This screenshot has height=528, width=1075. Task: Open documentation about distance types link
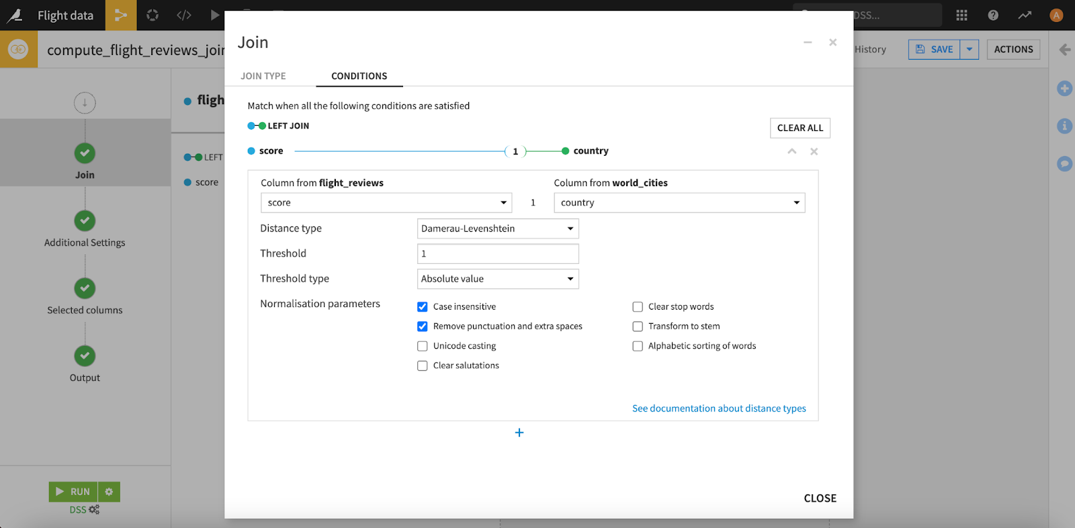coord(719,408)
